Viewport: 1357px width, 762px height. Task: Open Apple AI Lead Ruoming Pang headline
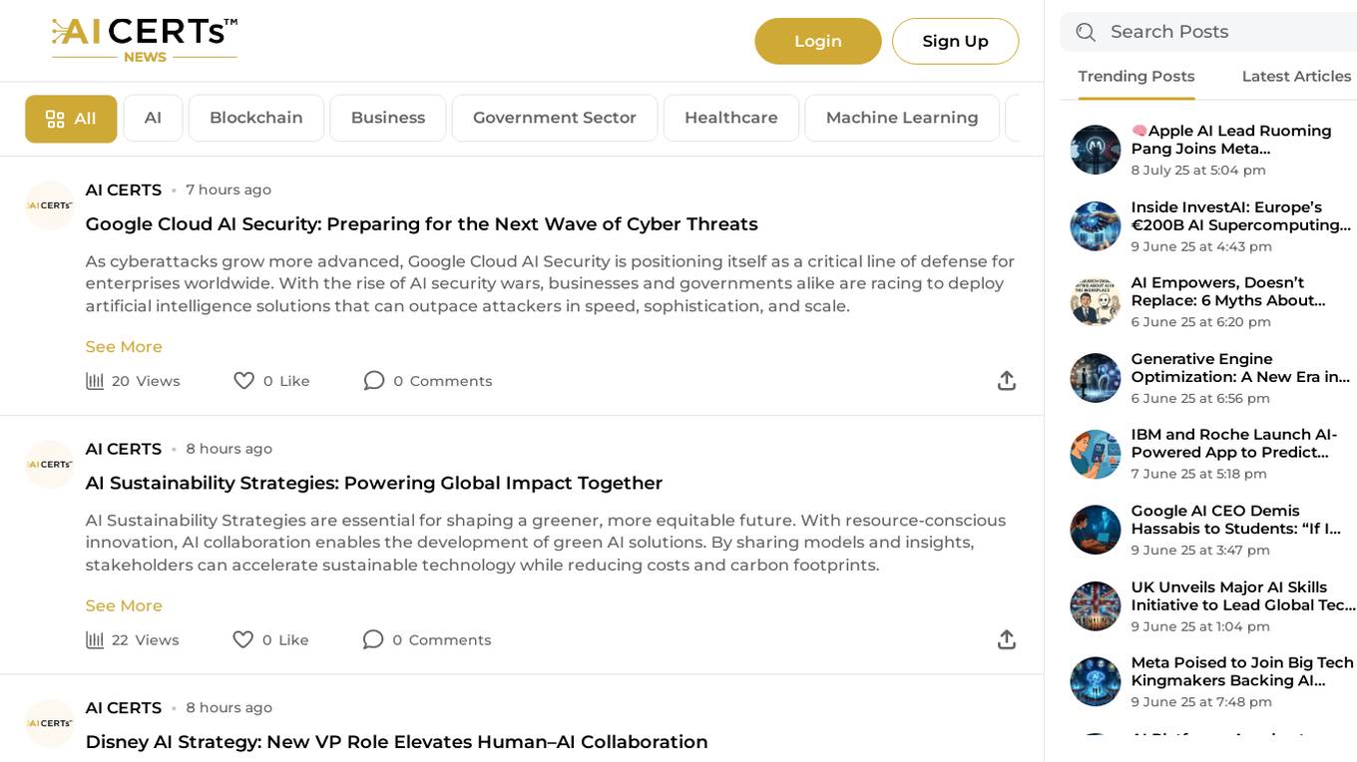(x=1231, y=140)
